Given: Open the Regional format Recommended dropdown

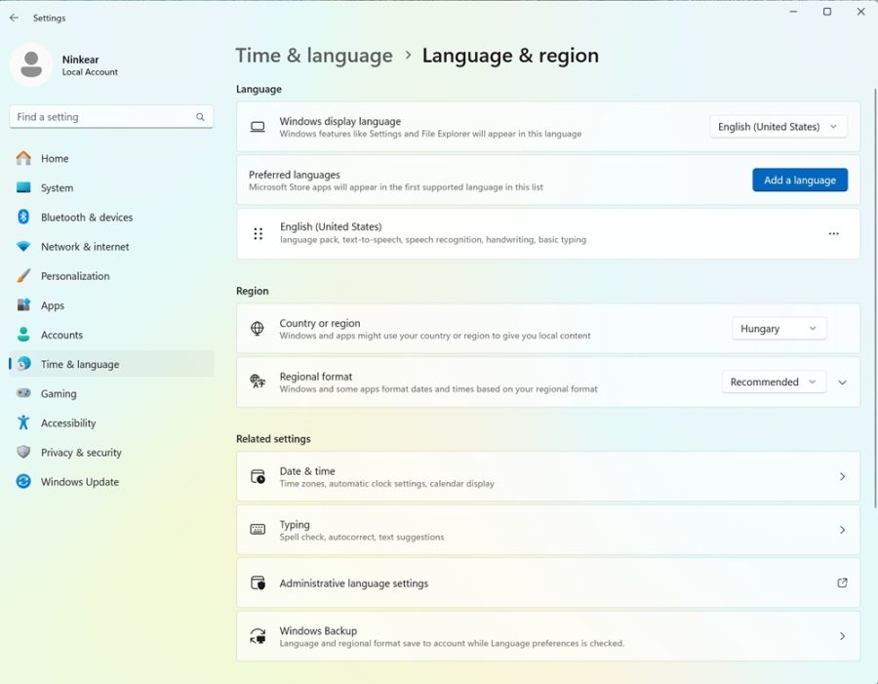Looking at the screenshot, I should click(x=774, y=382).
